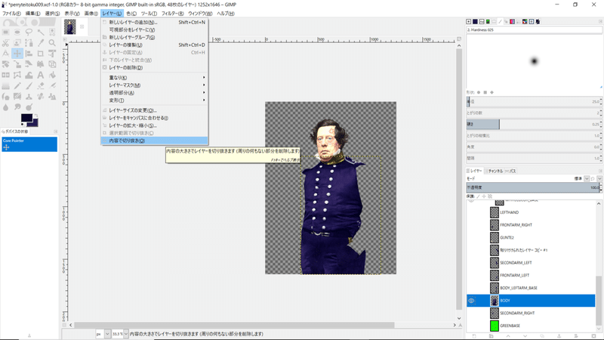Click the brush name field Hardness 025

(534, 29)
